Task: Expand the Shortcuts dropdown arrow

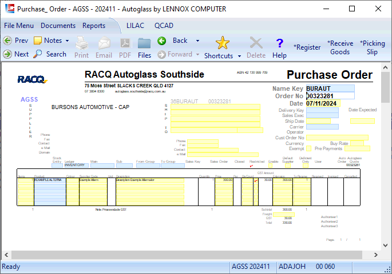Action: tap(240, 56)
